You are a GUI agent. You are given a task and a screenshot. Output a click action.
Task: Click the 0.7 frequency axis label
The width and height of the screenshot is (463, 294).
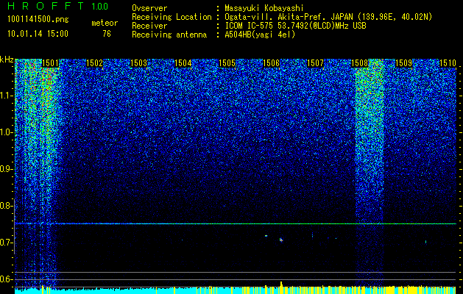pyautogui.click(x=6, y=243)
